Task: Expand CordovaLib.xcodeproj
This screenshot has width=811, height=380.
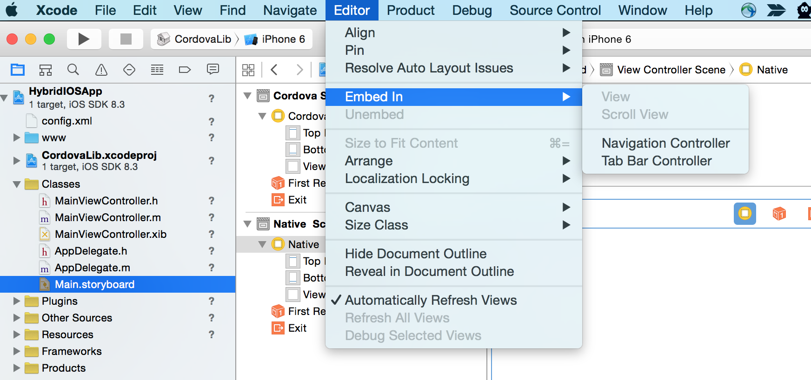Action: click(x=17, y=161)
